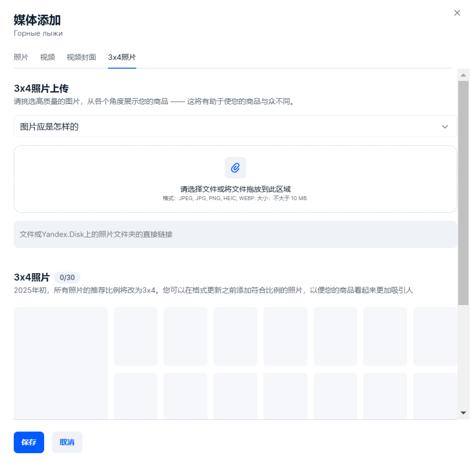Close the 媒体添加 dialog with the X

tap(457, 13)
